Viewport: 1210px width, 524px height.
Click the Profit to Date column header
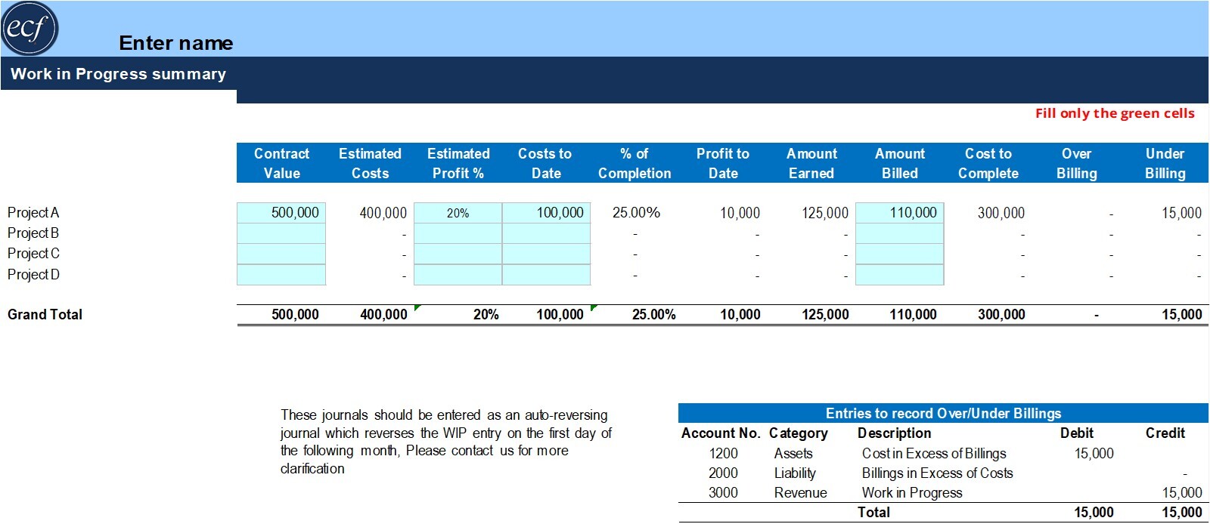click(x=723, y=163)
